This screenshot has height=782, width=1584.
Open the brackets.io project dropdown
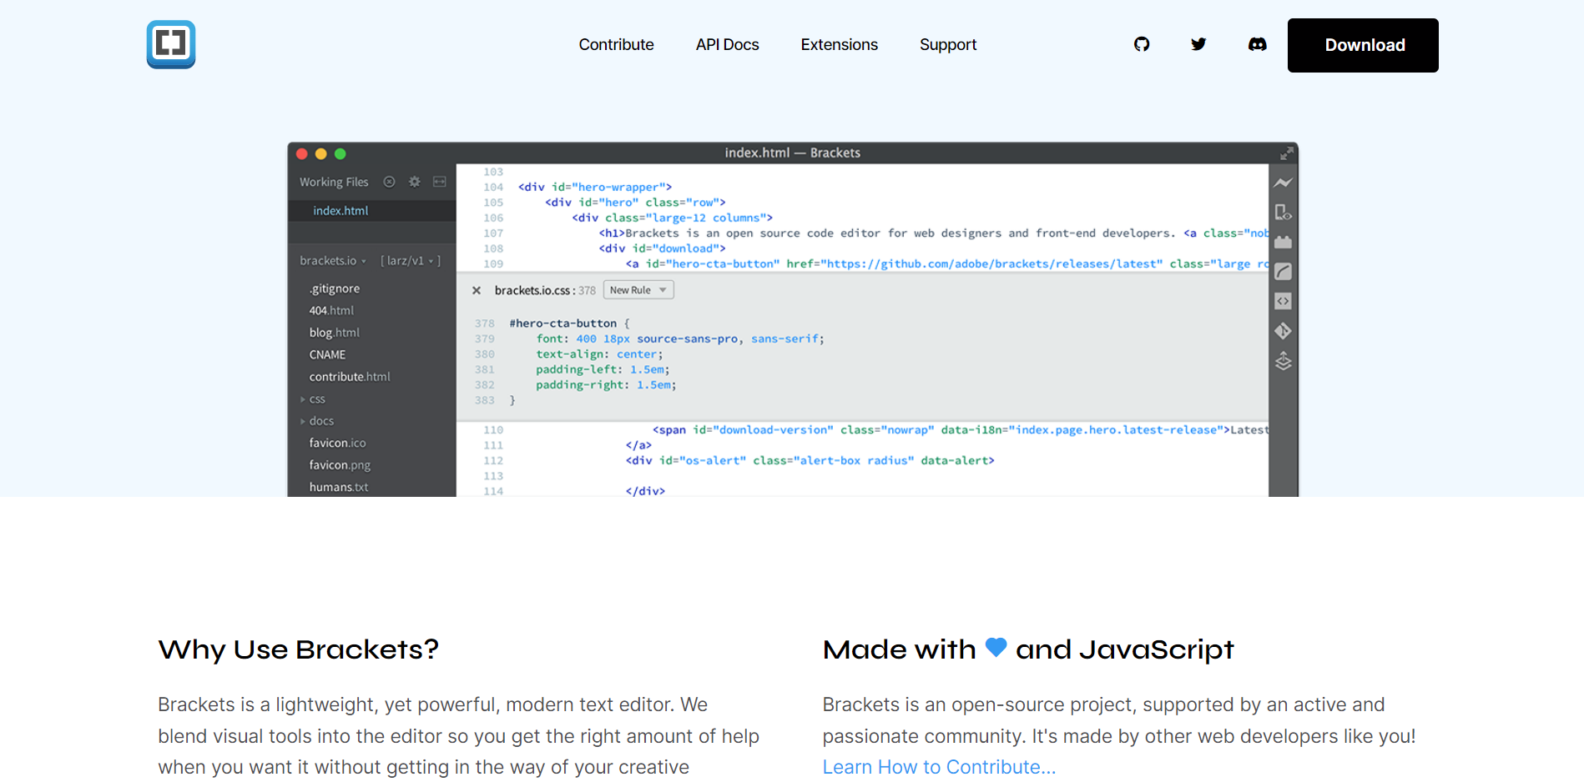tap(333, 260)
